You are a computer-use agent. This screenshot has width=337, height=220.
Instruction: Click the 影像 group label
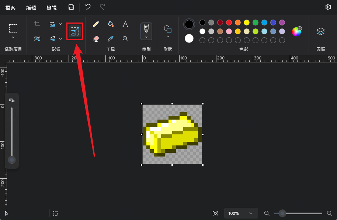pyautogui.click(x=56, y=49)
